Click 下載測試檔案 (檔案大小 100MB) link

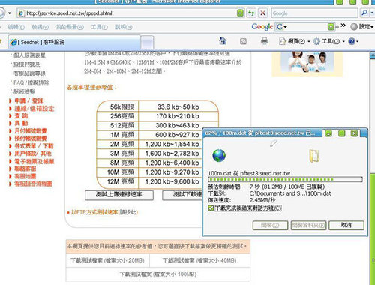tap(158, 274)
